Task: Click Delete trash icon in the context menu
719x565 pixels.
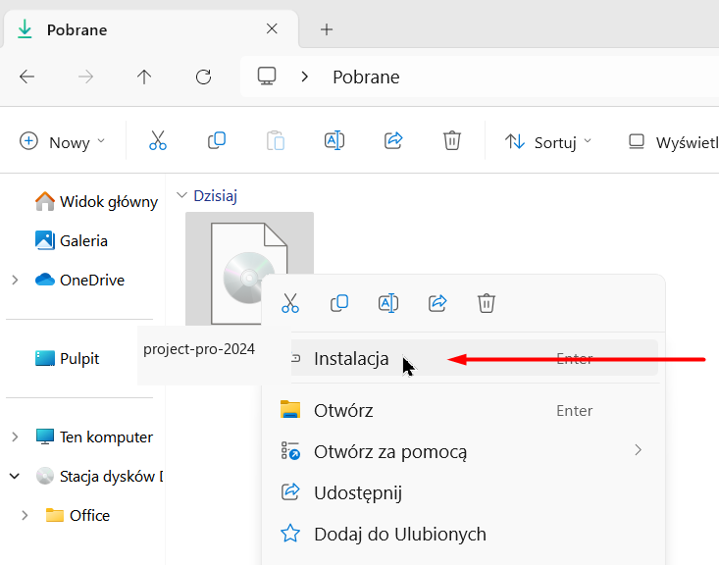Action: coord(487,303)
